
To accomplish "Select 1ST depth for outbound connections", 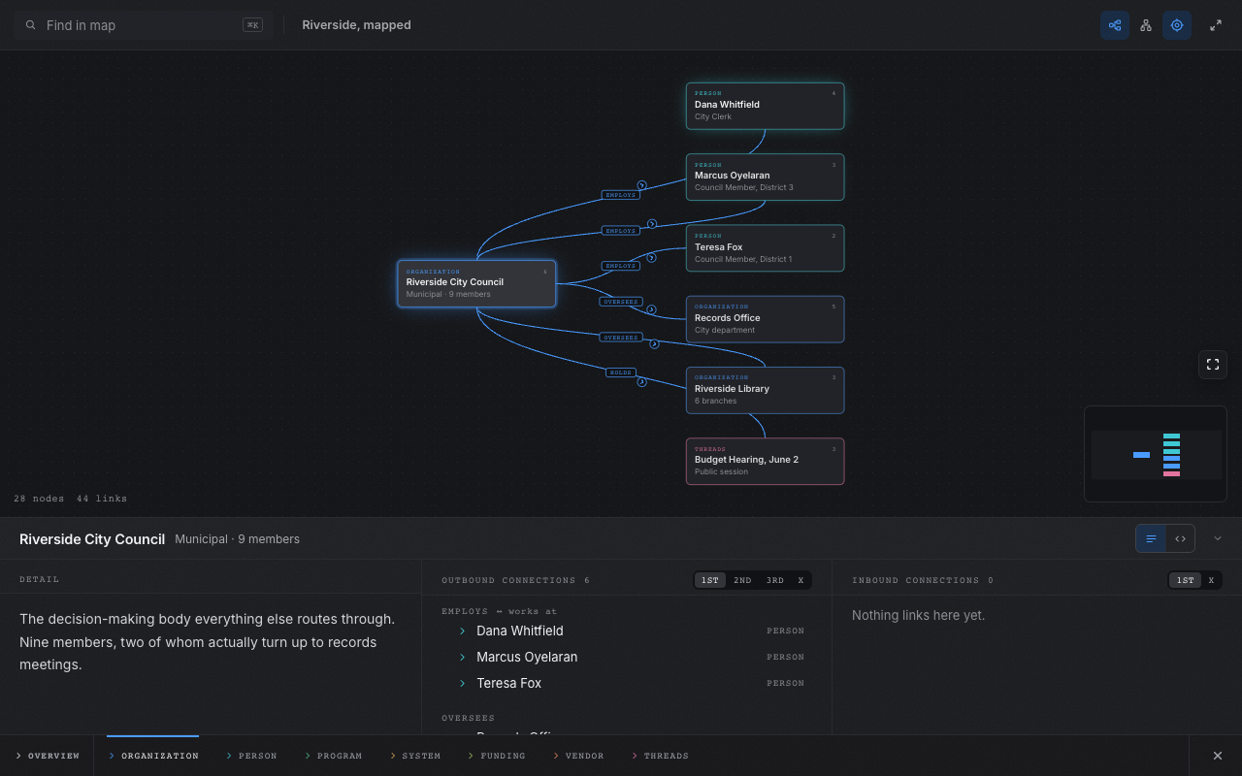I will coord(710,580).
